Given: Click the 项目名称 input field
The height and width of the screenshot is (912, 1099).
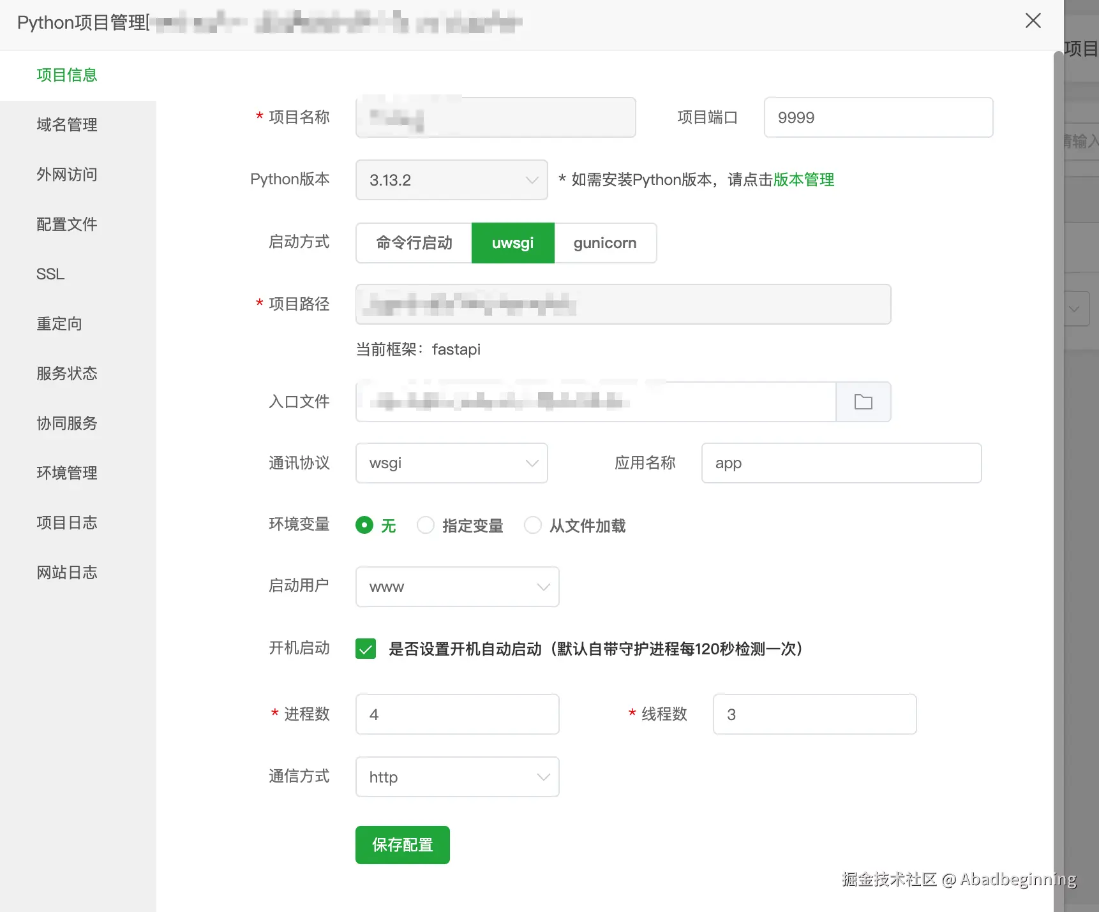Looking at the screenshot, I should click(x=496, y=117).
